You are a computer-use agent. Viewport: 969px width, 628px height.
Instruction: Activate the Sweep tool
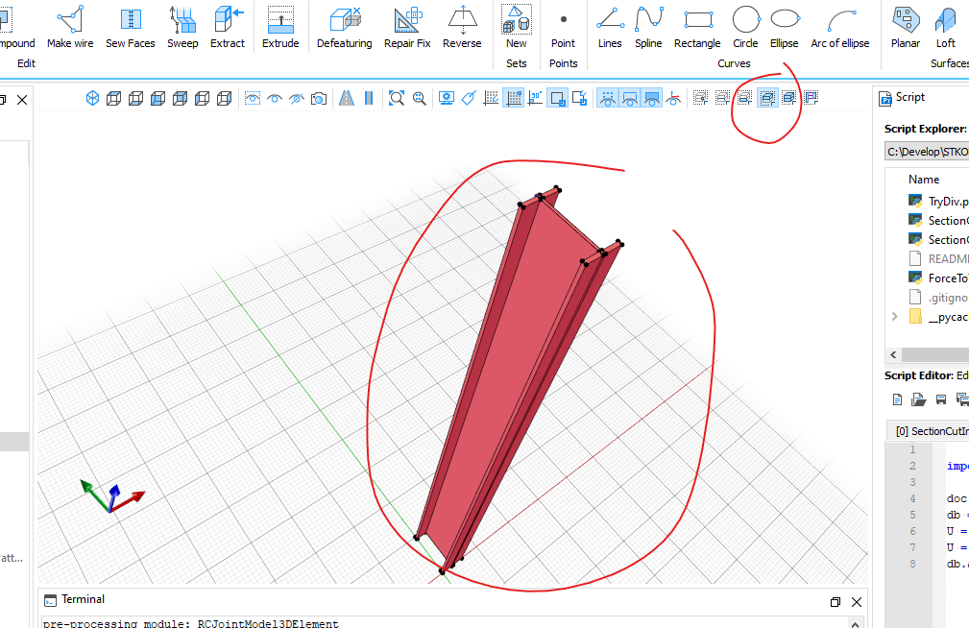point(182,27)
